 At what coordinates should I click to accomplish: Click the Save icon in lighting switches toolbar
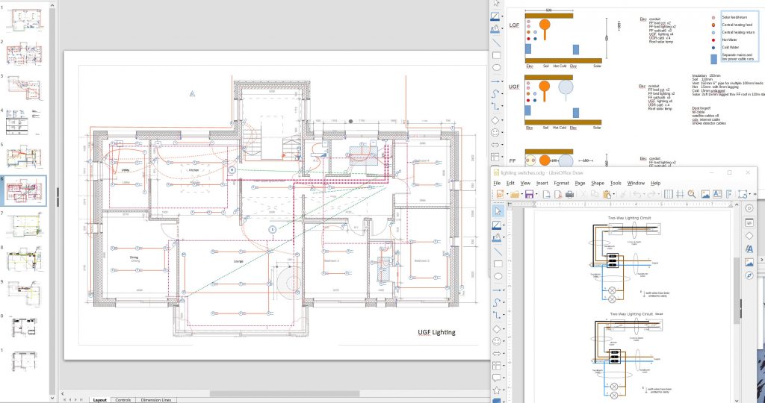[529, 194]
